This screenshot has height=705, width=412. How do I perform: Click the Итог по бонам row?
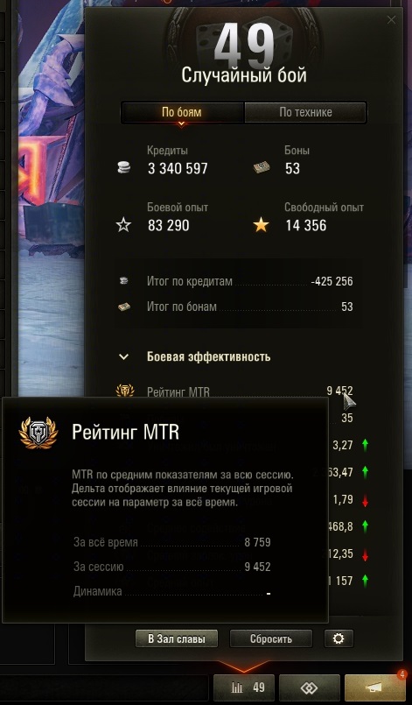(x=236, y=307)
